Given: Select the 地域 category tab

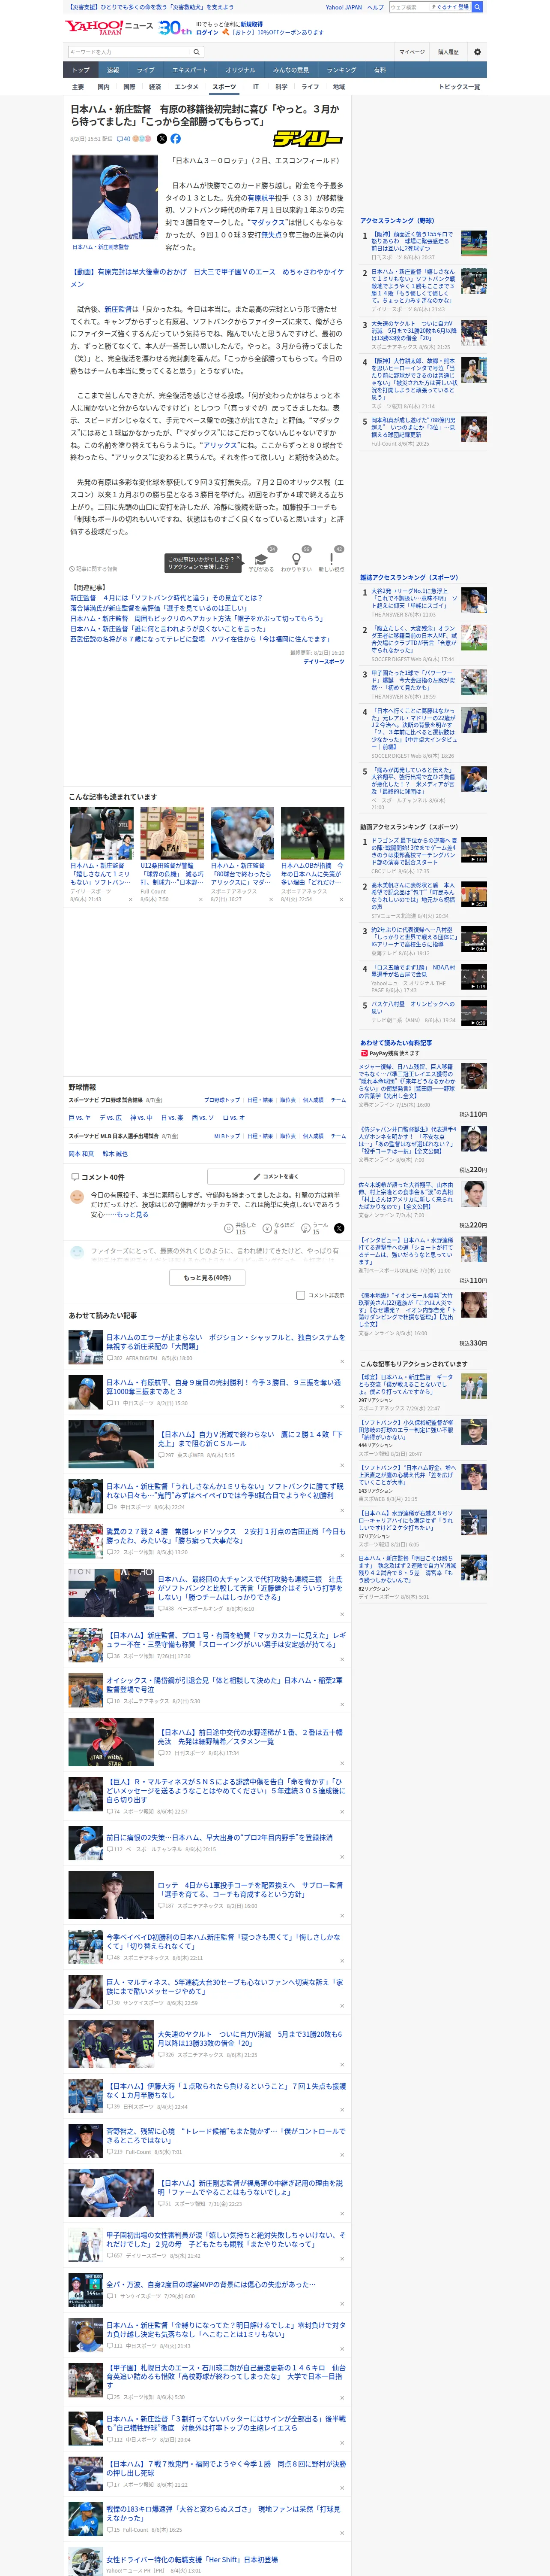Looking at the screenshot, I should [x=338, y=87].
